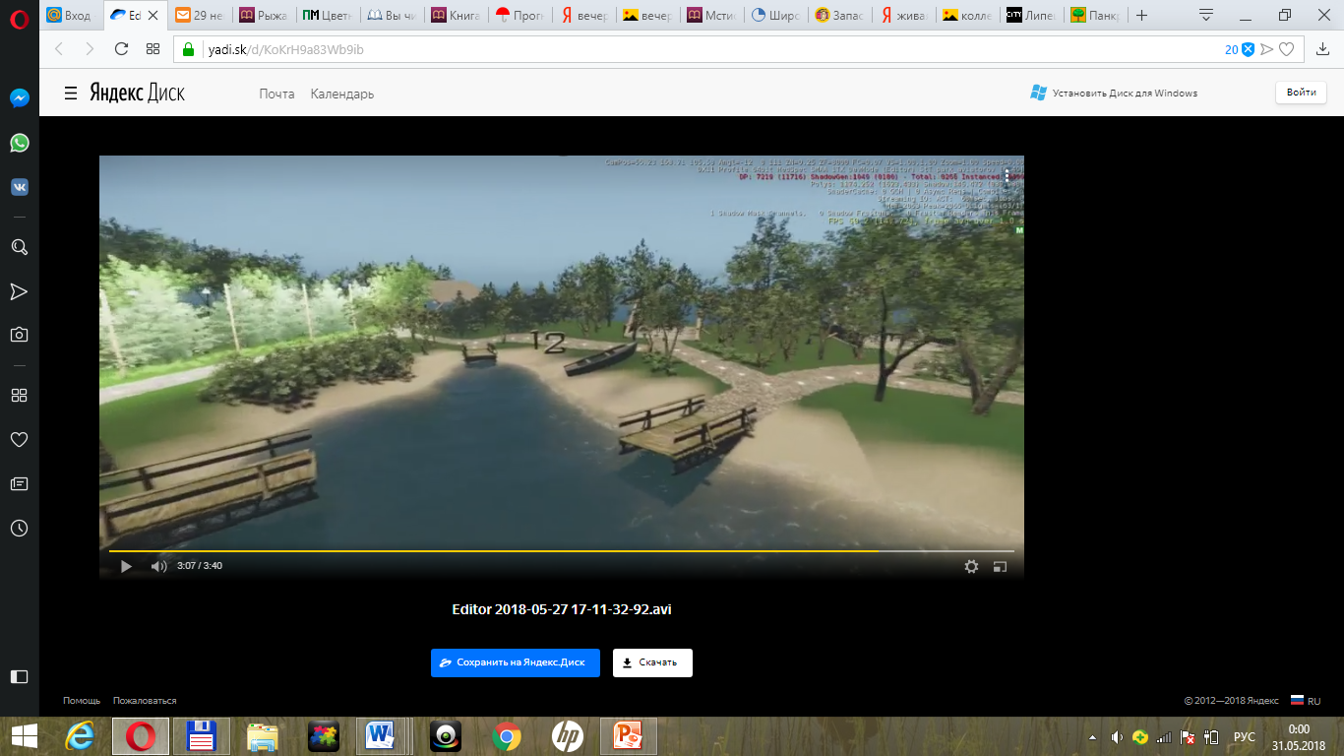
Task: Mute the video with the volume icon
Action: click(158, 566)
